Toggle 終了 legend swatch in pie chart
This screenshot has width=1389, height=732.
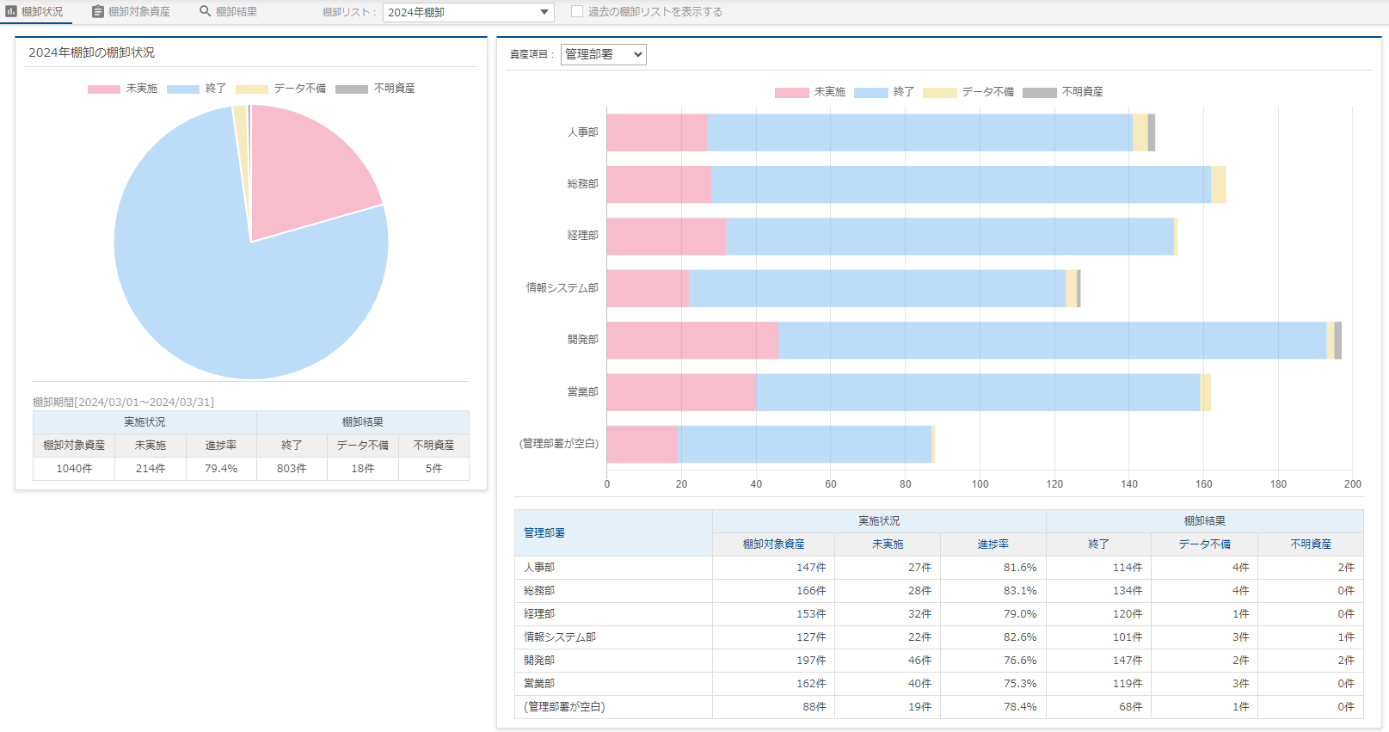coord(182,89)
